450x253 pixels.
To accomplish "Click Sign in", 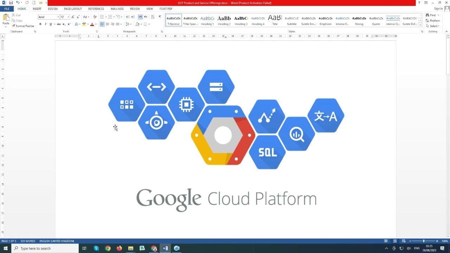I will coord(438,9).
